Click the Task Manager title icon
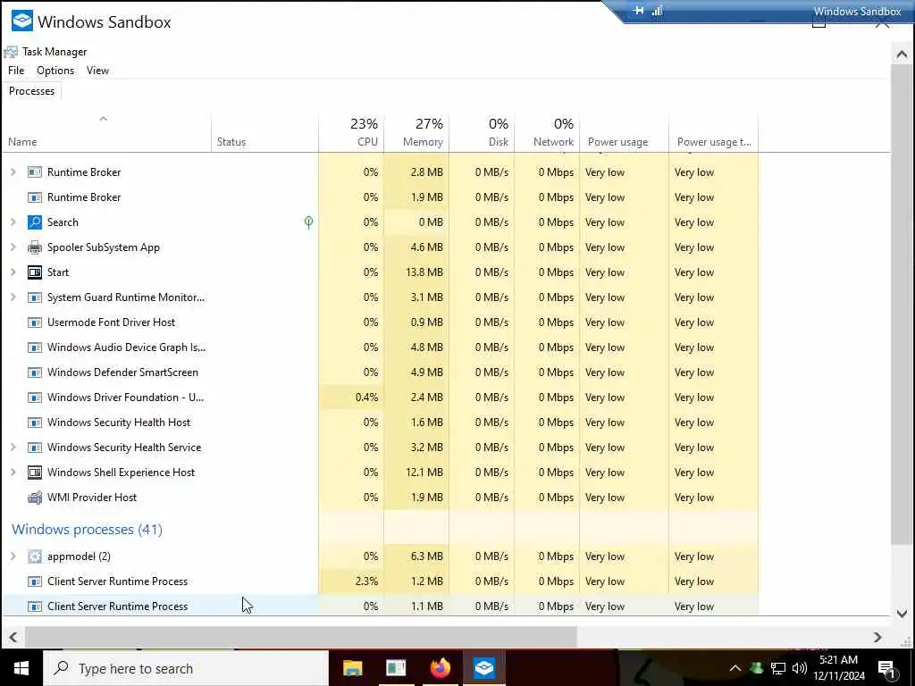This screenshot has width=915, height=686. pos(11,52)
